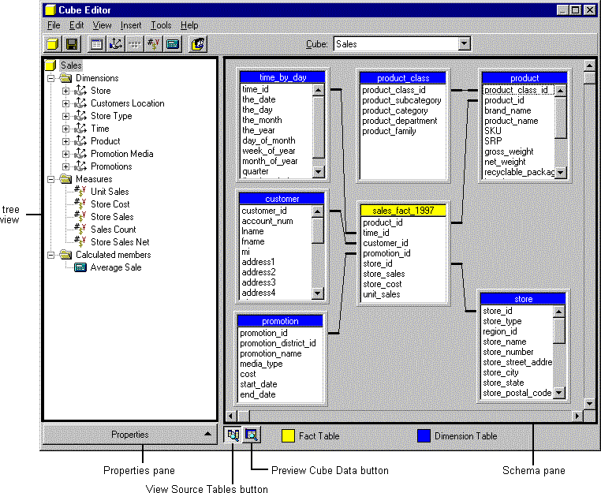Click the New Cube toolbar icon
This screenshot has height=493, width=601.
pos(53,44)
